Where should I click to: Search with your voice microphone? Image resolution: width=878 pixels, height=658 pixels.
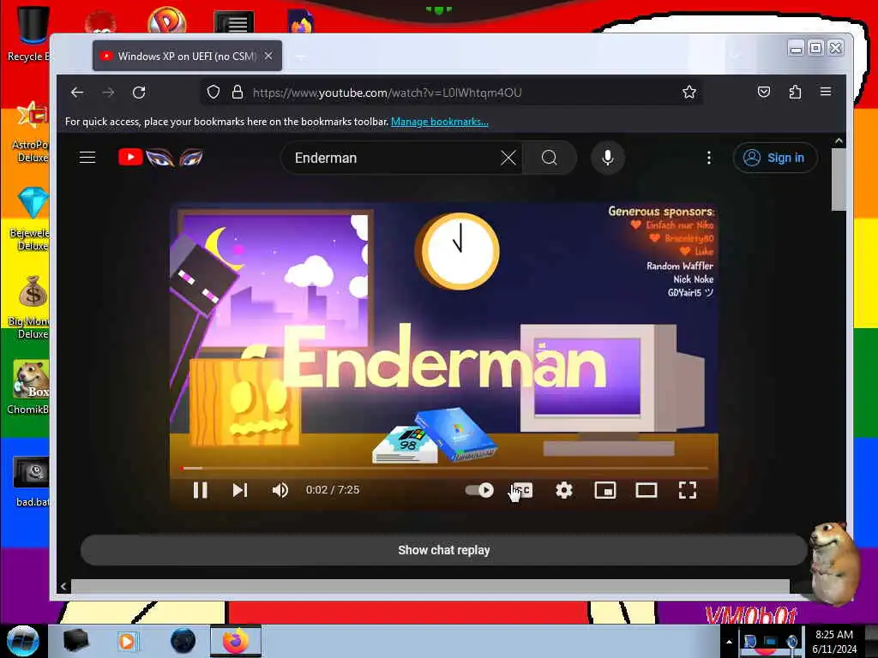click(x=608, y=158)
